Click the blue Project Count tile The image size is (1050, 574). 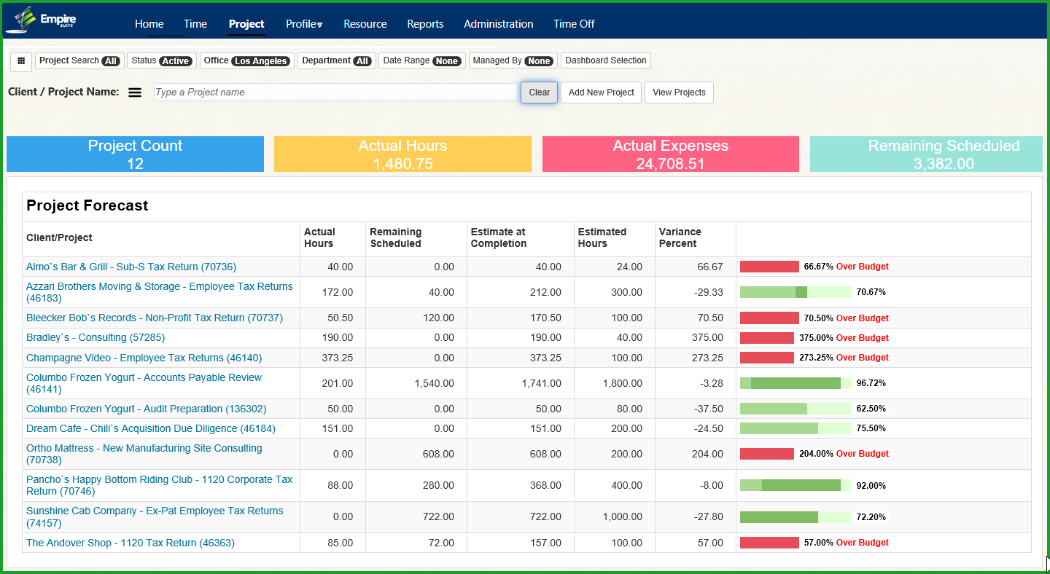tap(135, 154)
